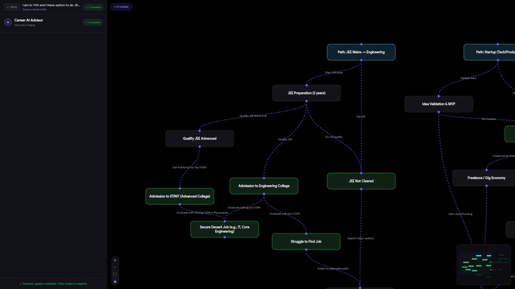The width and height of the screenshot is (515, 289).
Task: Click the 'Gain Users/Funding' edge label
Action: (460, 214)
